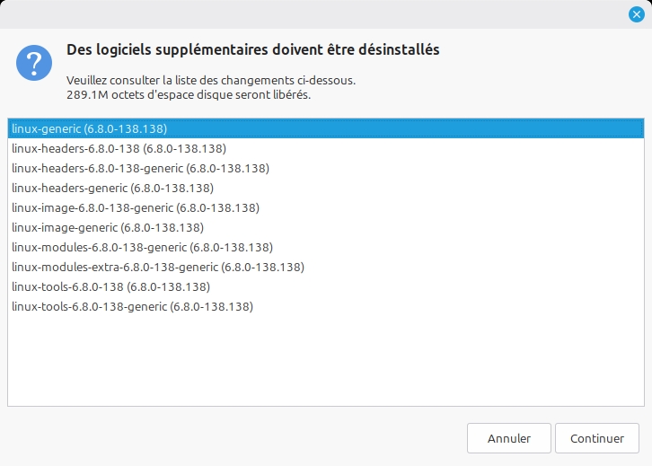Select the linux-tools-6.8.0-138 row
The height and width of the screenshot is (466, 652).
[326, 286]
